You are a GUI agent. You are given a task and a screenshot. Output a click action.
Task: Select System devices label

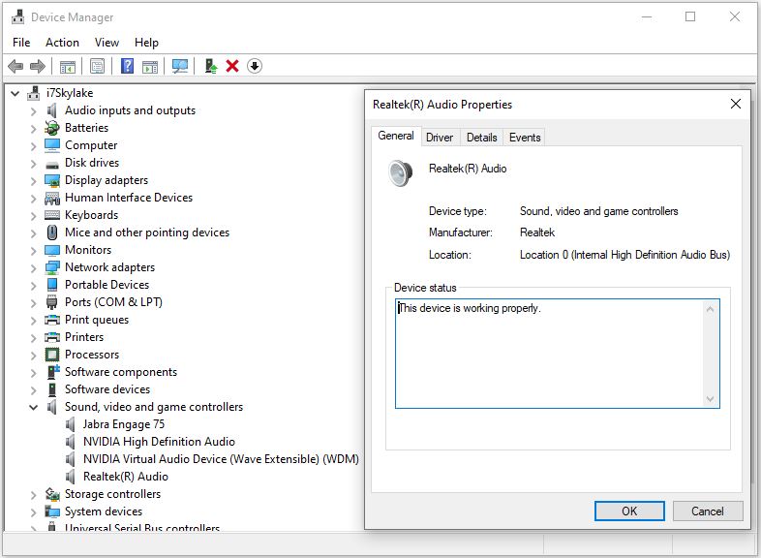[x=104, y=511]
